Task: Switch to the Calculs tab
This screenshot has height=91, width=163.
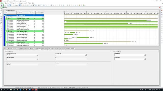Action: coord(73,49)
